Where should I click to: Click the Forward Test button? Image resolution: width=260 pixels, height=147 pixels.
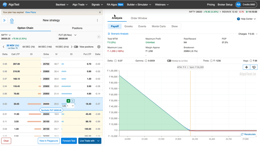(x=69, y=141)
